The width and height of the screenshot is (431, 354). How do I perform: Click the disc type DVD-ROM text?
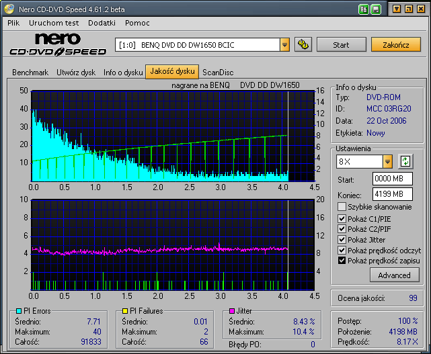click(x=383, y=97)
